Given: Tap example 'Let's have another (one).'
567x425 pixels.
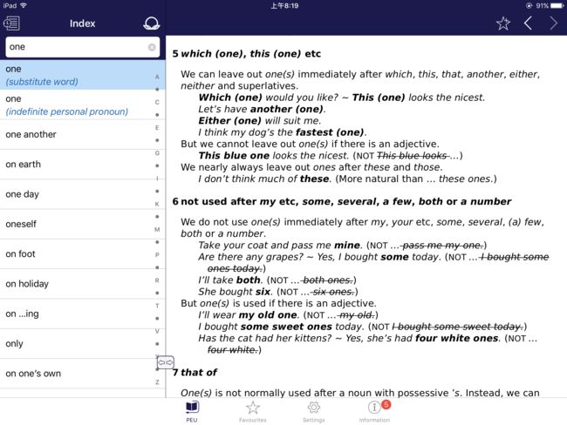Looking at the screenshot, I should (x=262, y=109).
